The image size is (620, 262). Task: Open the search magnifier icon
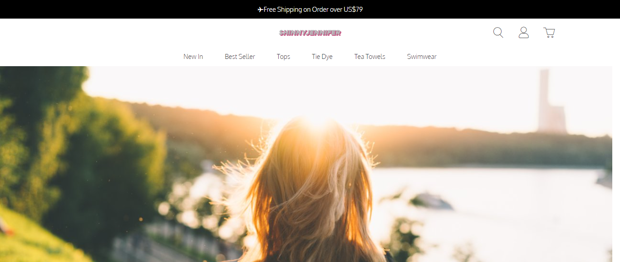(498, 33)
